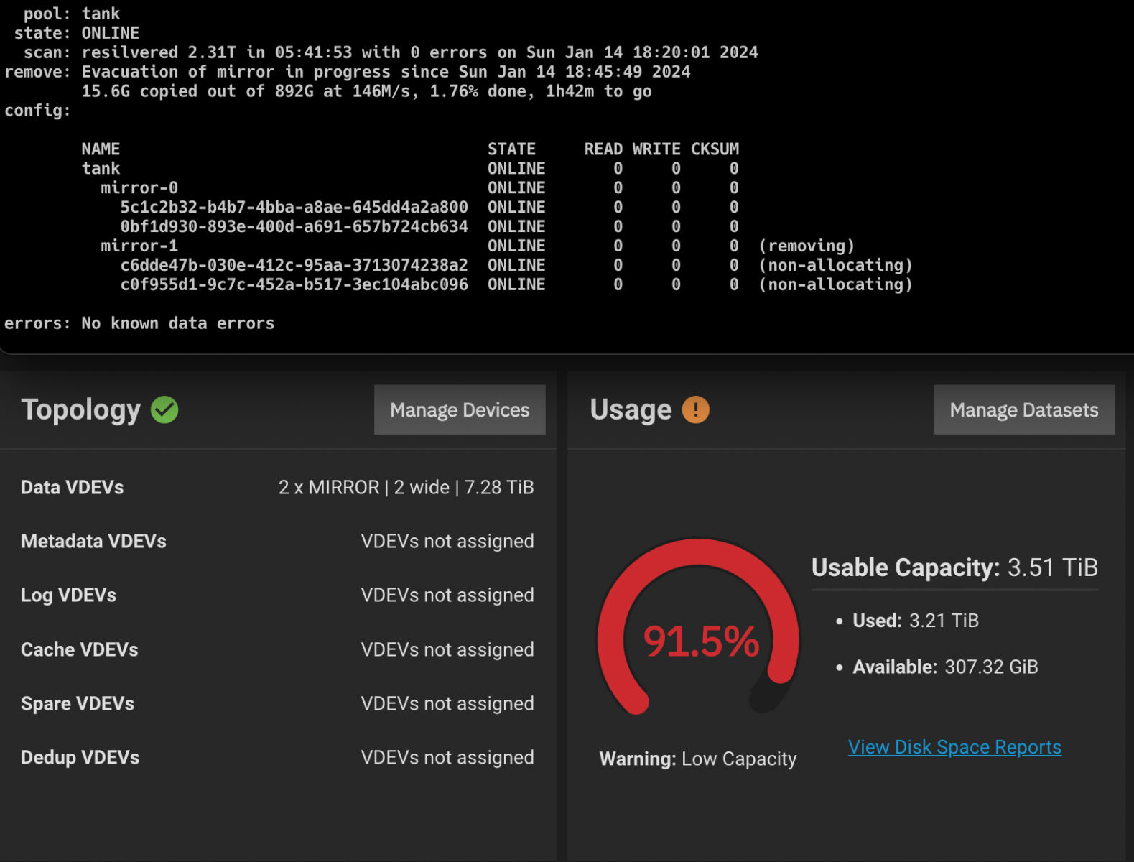
Task: Select the Metadata VDEVs label
Action: coord(93,542)
